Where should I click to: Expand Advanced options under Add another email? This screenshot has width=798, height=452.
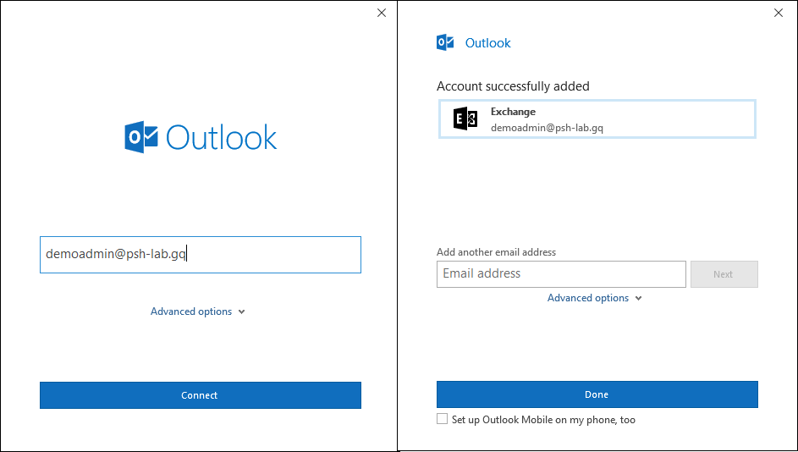(x=594, y=298)
